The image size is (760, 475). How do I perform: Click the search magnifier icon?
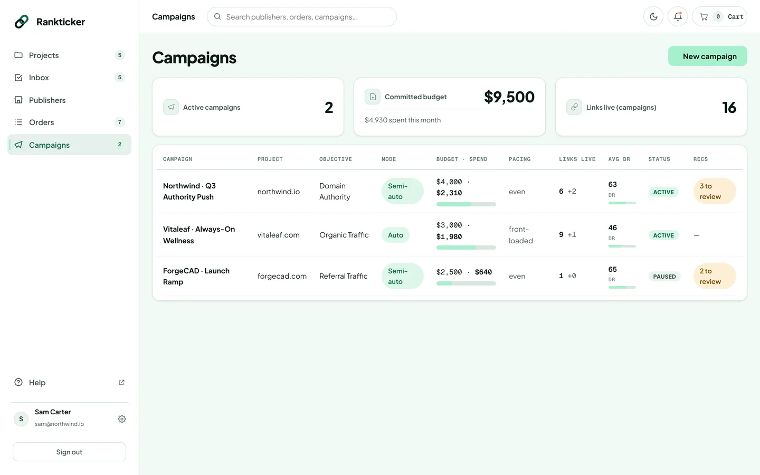(217, 17)
